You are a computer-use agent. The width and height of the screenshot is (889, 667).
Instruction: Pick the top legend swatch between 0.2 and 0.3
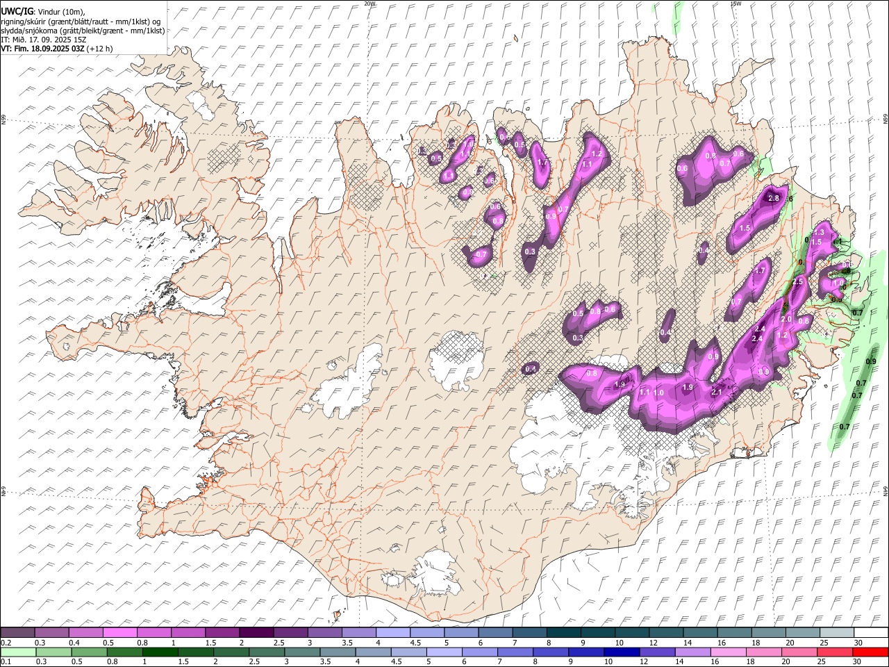tap(17, 632)
